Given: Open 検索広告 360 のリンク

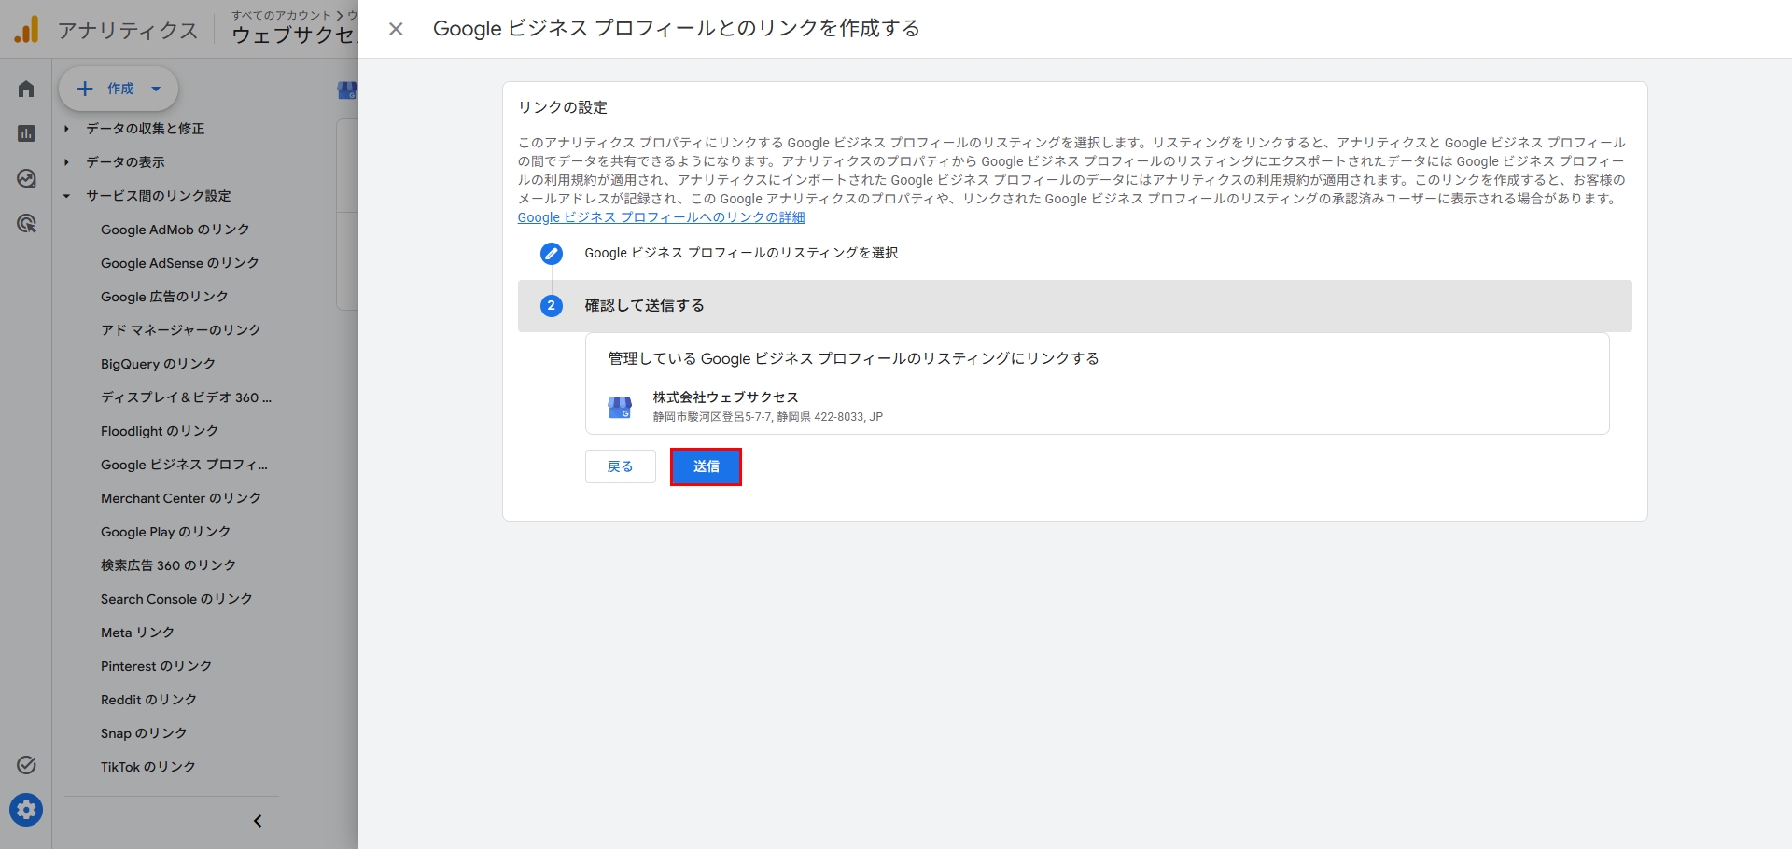Looking at the screenshot, I should click(168, 565).
